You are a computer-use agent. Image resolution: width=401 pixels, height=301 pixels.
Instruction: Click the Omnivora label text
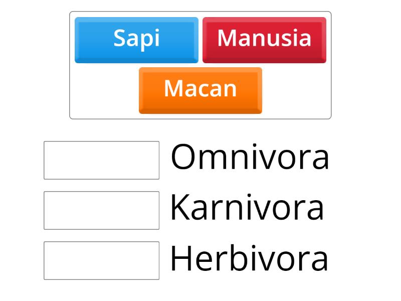[250, 158]
